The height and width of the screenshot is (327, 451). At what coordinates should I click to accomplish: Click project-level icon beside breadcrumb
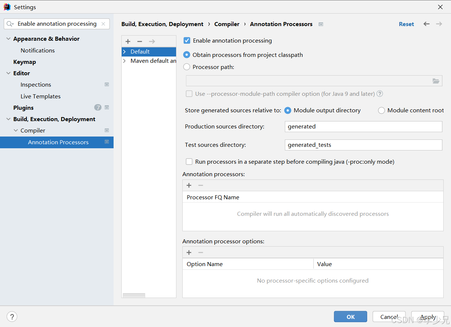321,24
